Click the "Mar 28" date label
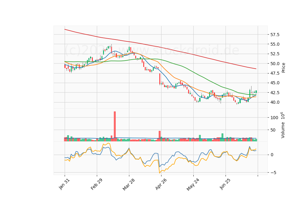 coord(129,184)
